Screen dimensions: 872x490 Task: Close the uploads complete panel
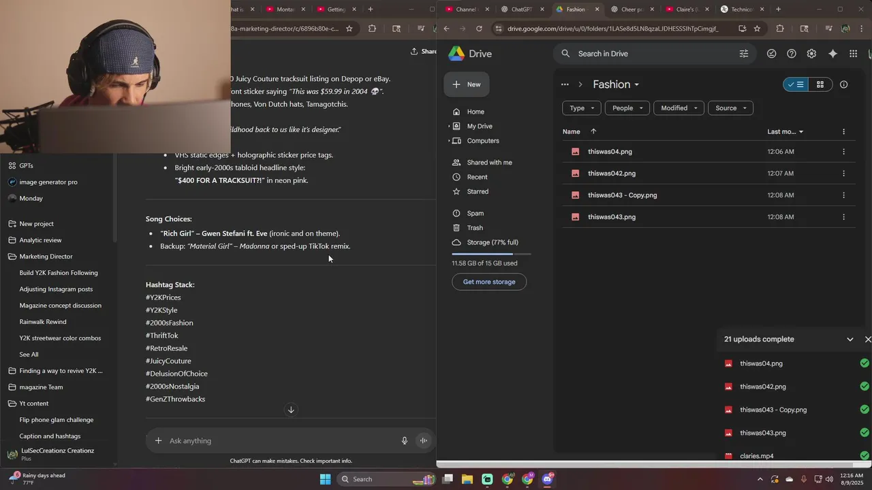point(868,340)
